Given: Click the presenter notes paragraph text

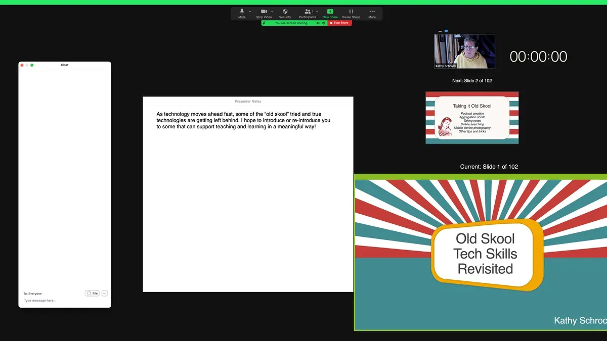Looking at the screenshot, I should (243, 120).
